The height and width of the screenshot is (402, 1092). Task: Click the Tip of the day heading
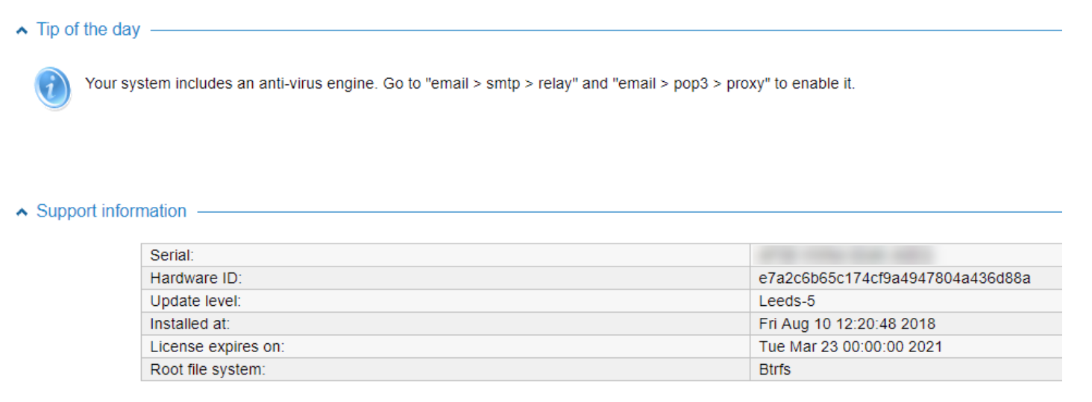tap(88, 30)
